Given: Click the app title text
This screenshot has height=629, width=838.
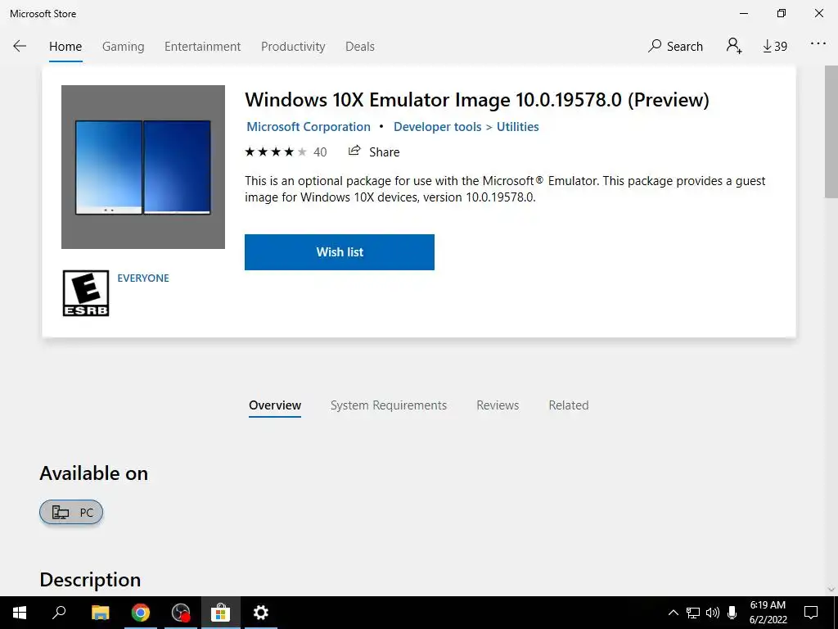Looking at the screenshot, I should pyautogui.click(x=477, y=99).
